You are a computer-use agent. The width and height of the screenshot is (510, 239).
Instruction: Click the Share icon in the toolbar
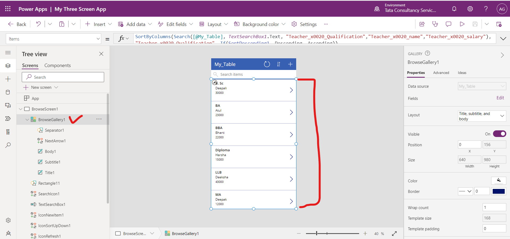422,24
